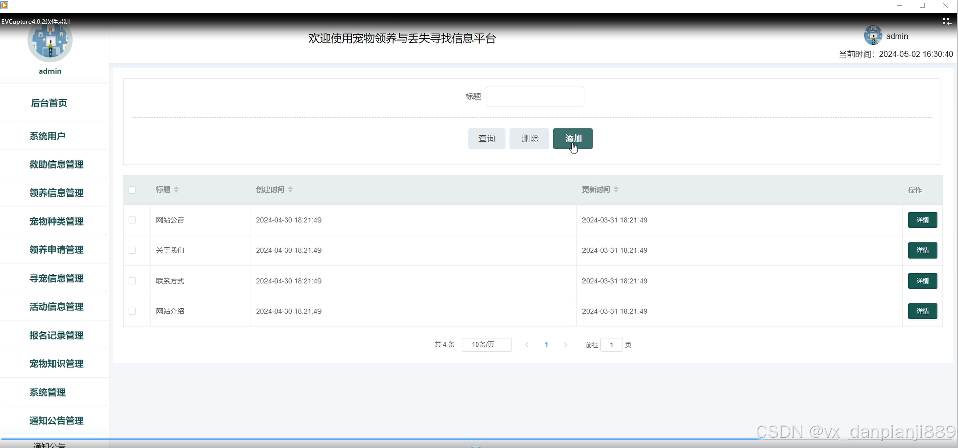958x448 pixels.
Task: Open 详情 for 网站公告 row
Action: click(x=922, y=220)
